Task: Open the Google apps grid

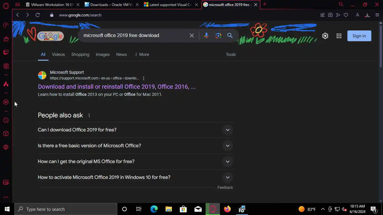Action: tap(339, 36)
